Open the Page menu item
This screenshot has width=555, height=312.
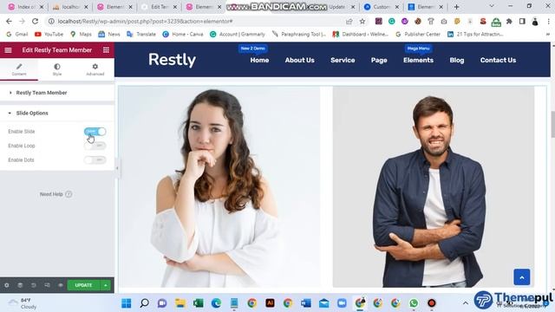tap(379, 60)
